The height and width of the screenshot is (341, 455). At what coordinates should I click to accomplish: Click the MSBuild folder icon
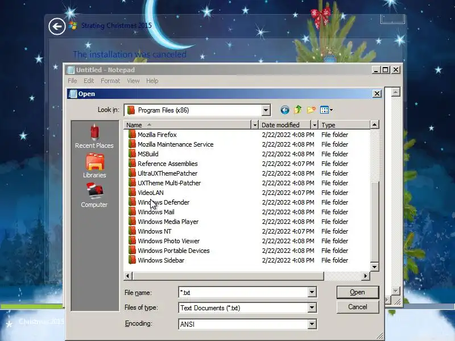132,153
